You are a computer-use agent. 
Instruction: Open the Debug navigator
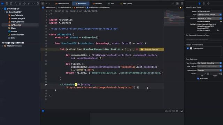[x=29, y=3]
